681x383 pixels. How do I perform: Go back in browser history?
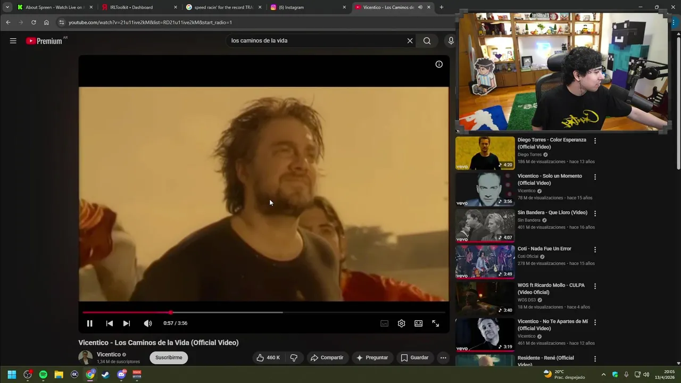8,22
